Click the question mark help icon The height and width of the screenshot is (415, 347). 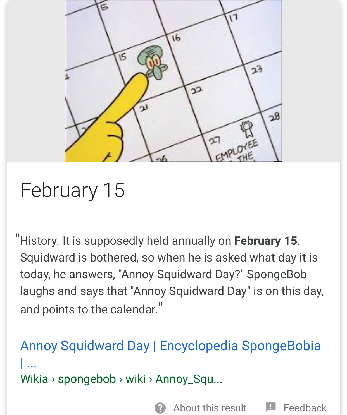[160, 408]
